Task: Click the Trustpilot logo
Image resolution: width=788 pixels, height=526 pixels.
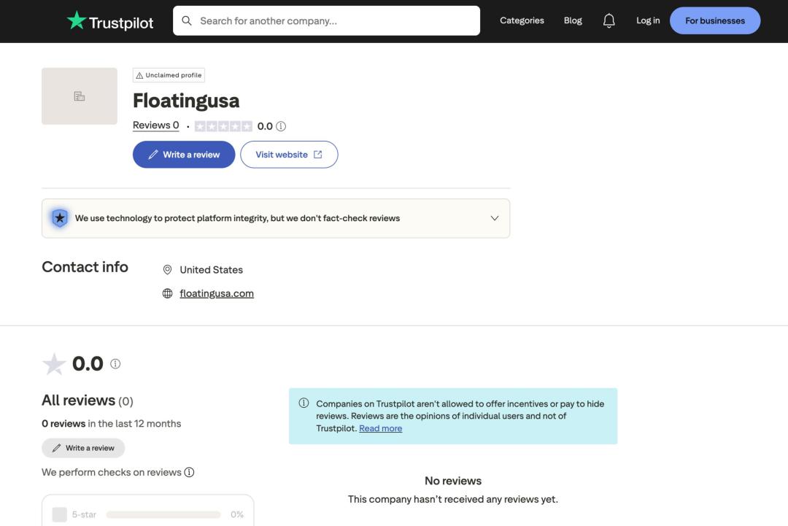Action: point(110,21)
